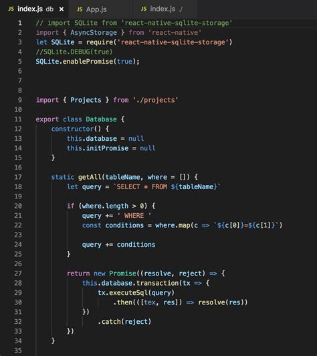The height and width of the screenshot is (356, 317).
Task: Close the index.js db tab
Action: [62, 9]
